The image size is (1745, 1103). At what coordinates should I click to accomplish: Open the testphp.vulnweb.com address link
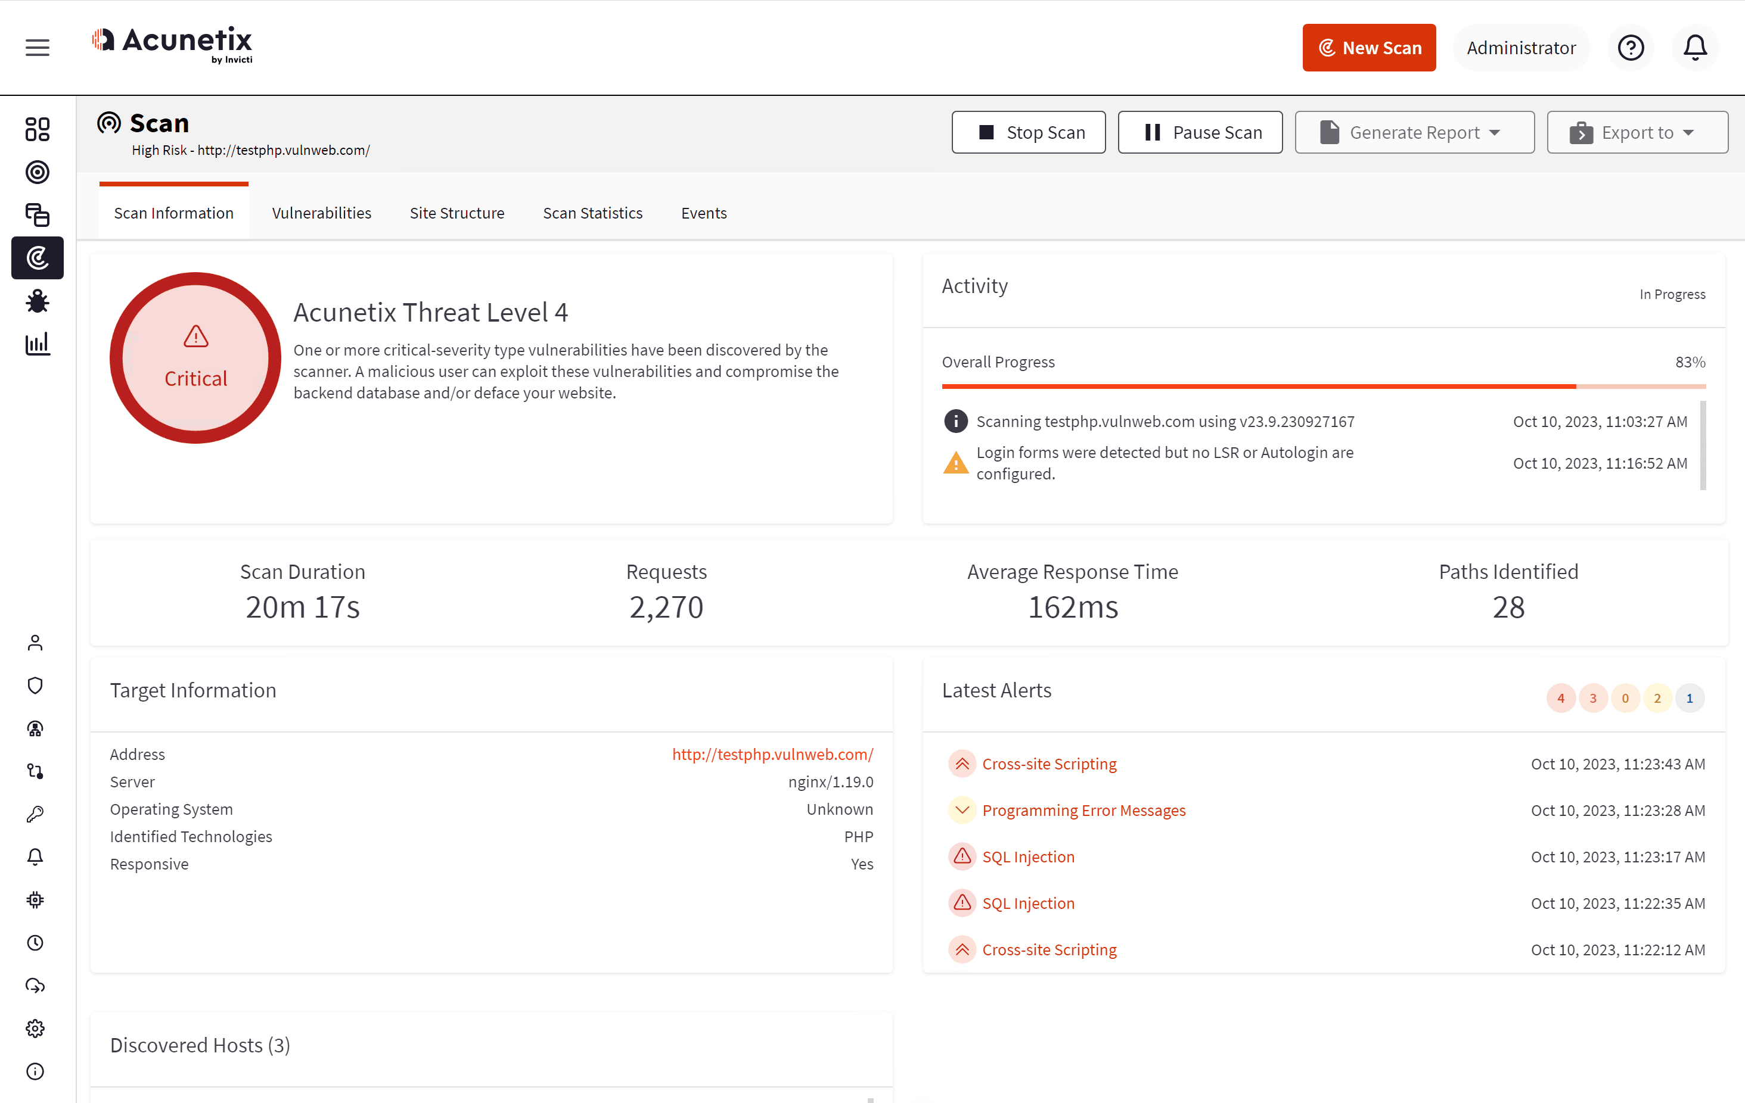pyautogui.click(x=772, y=754)
